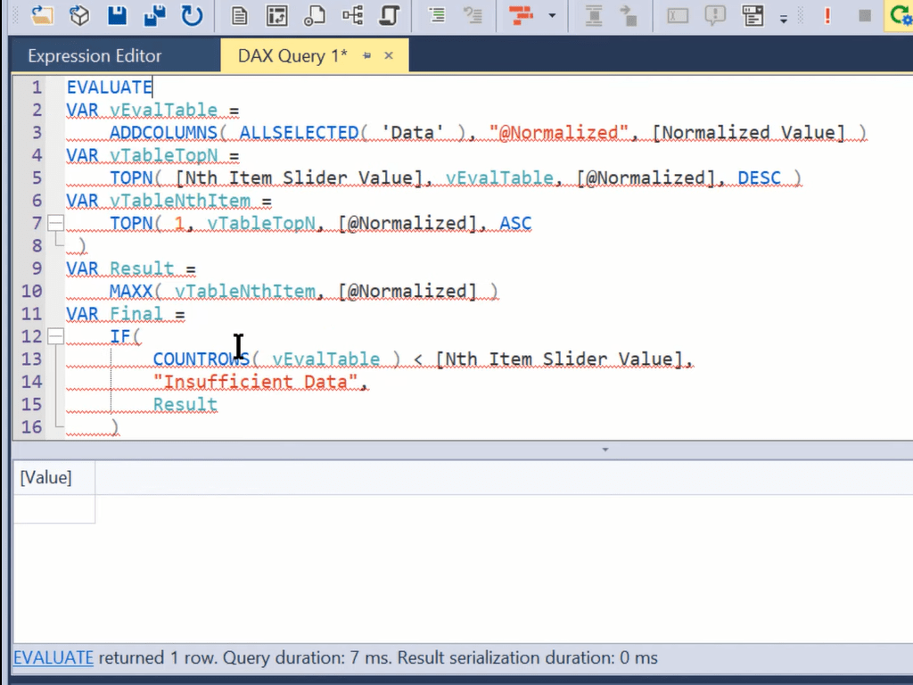Collapse the code fold at line 7
Viewport: 913px width, 685px height.
(55, 222)
